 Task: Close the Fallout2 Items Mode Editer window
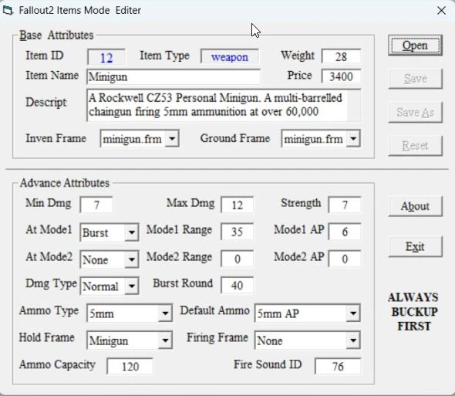pyautogui.click(x=441, y=11)
